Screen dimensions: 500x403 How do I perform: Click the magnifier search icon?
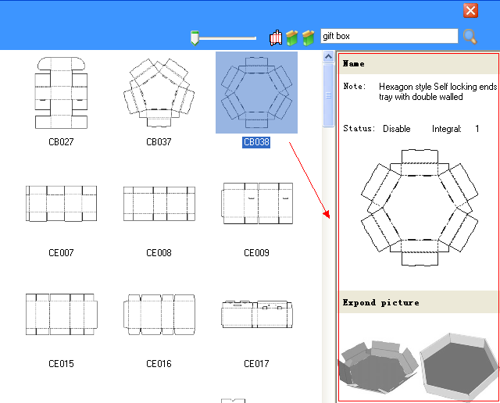pos(470,37)
